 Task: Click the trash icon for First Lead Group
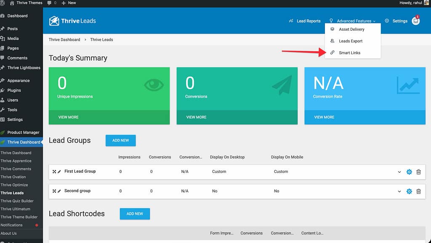(418, 172)
